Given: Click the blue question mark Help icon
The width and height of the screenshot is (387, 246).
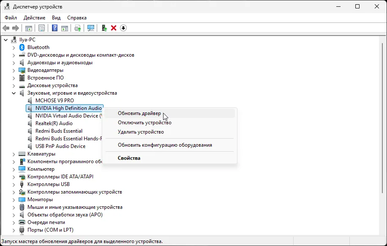Looking at the screenshot, I should (x=55, y=28).
